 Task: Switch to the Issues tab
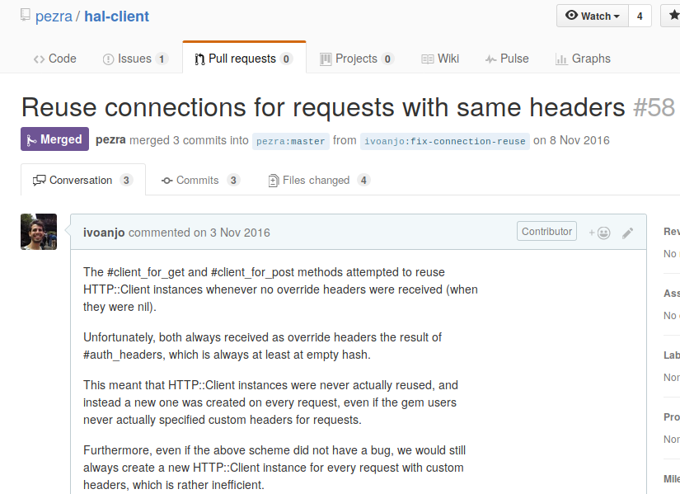click(135, 59)
